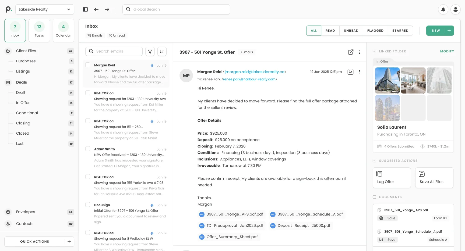Check the Adam Smith email checkbox
465x251 pixels.
tap(87, 148)
